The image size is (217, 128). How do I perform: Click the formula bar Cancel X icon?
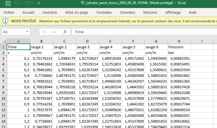tap(44, 32)
